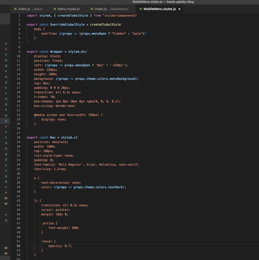Click 'cursor: pointer;' declaration
The image size is (259, 260).
click(56, 210)
